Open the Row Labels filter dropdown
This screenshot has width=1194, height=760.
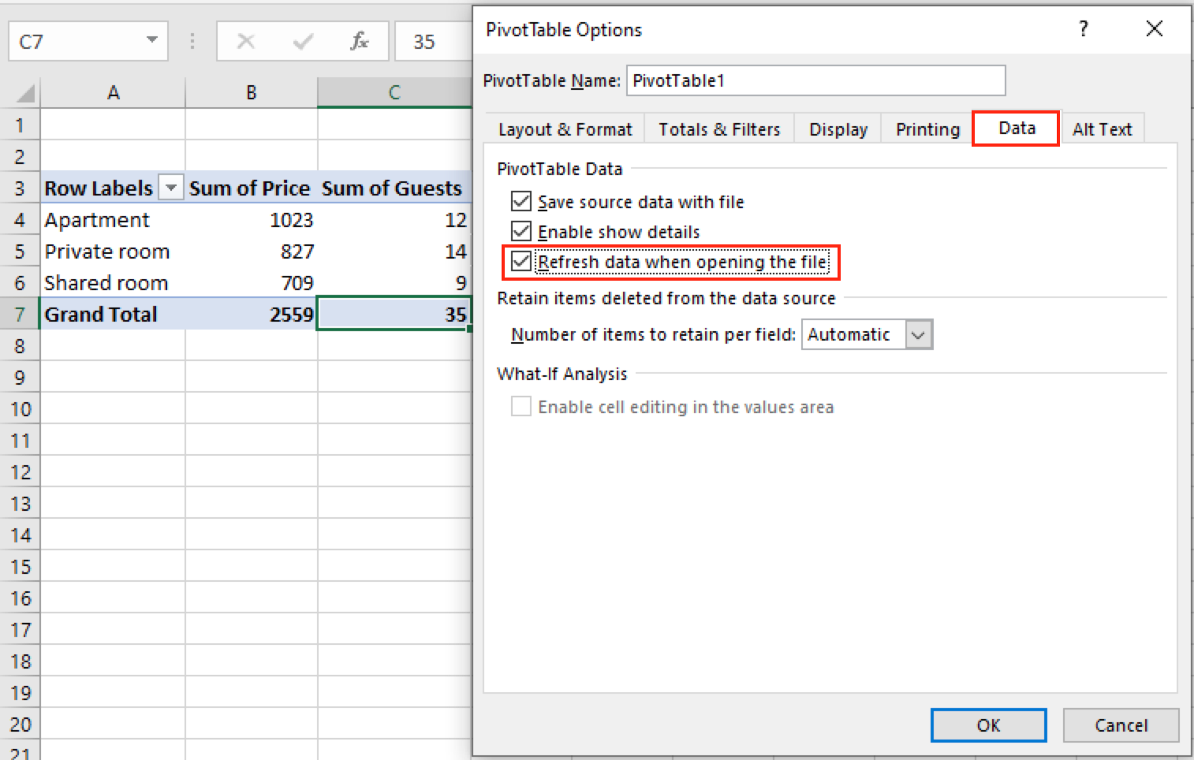click(170, 188)
